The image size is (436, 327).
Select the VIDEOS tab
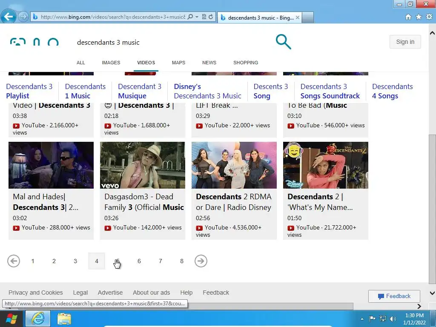[x=146, y=63]
